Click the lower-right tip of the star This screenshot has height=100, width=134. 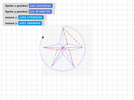click(x=74, y=66)
